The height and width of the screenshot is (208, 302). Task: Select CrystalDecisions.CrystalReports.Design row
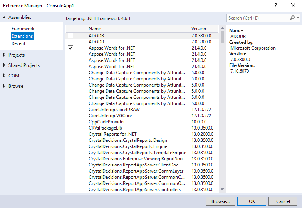[x=142, y=140]
